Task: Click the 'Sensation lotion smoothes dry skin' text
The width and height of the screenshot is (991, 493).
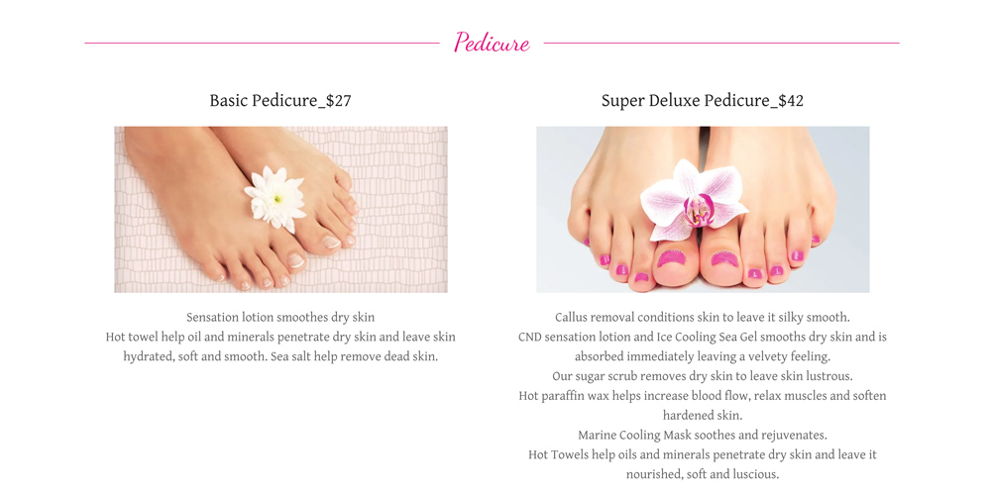Action: click(280, 317)
